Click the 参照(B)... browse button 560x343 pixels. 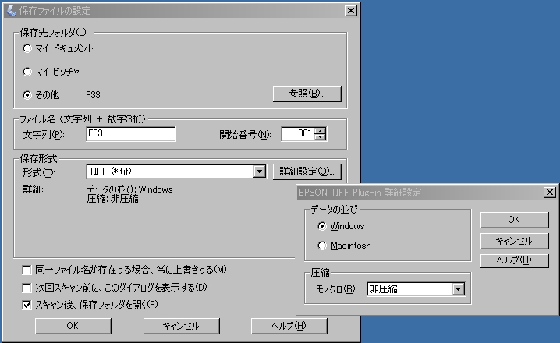coord(307,94)
